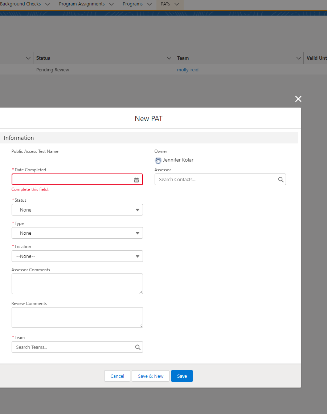Click Save & New

(150, 376)
